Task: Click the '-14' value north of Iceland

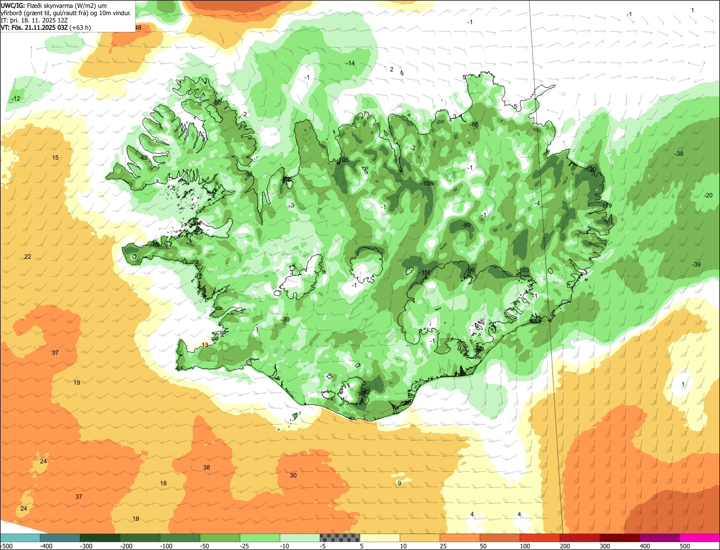Action: [x=350, y=63]
